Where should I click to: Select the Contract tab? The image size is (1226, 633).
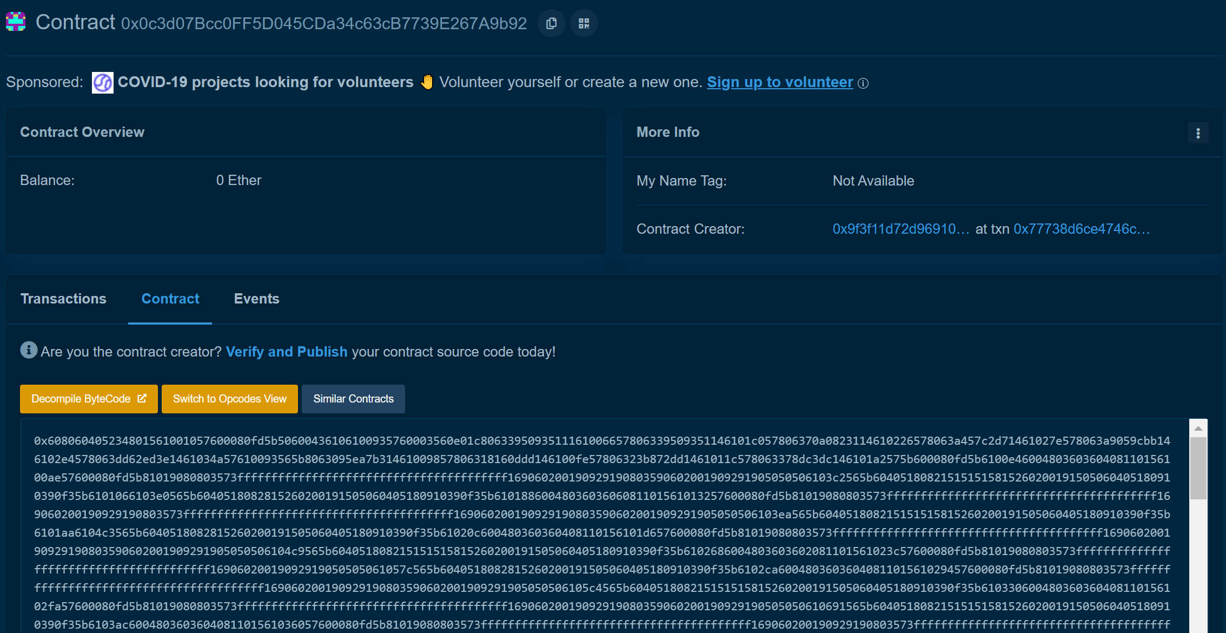(170, 299)
